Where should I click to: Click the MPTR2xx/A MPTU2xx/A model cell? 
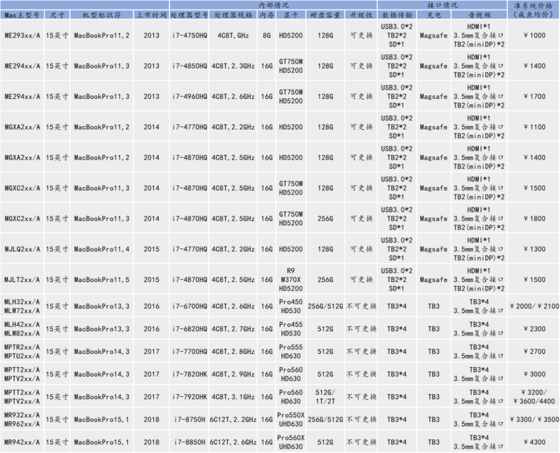tap(22, 351)
